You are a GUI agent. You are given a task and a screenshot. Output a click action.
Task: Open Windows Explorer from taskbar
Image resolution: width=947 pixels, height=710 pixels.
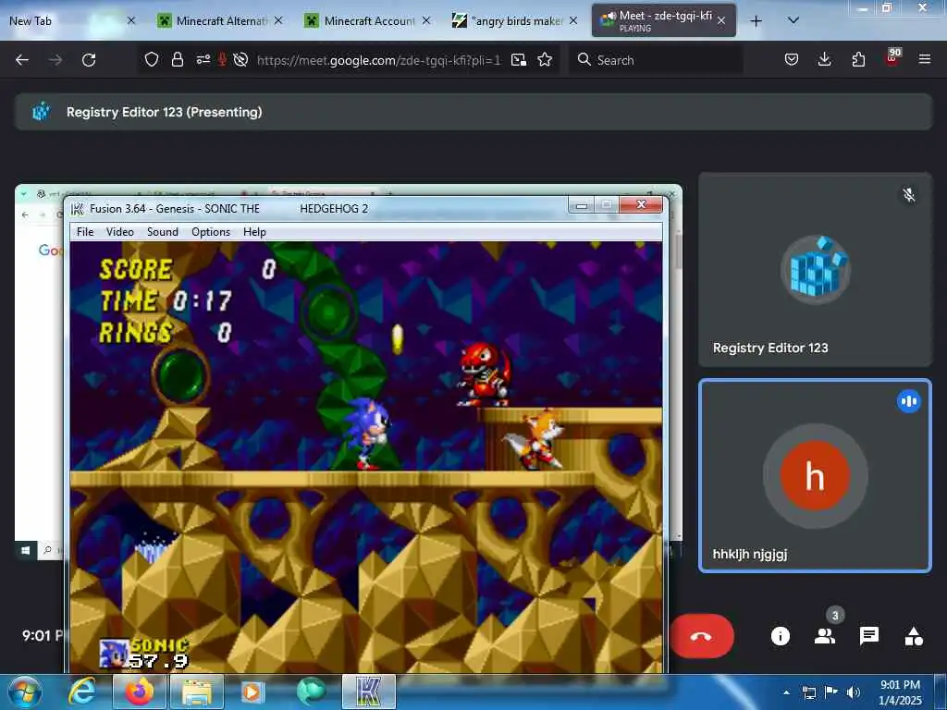(197, 692)
